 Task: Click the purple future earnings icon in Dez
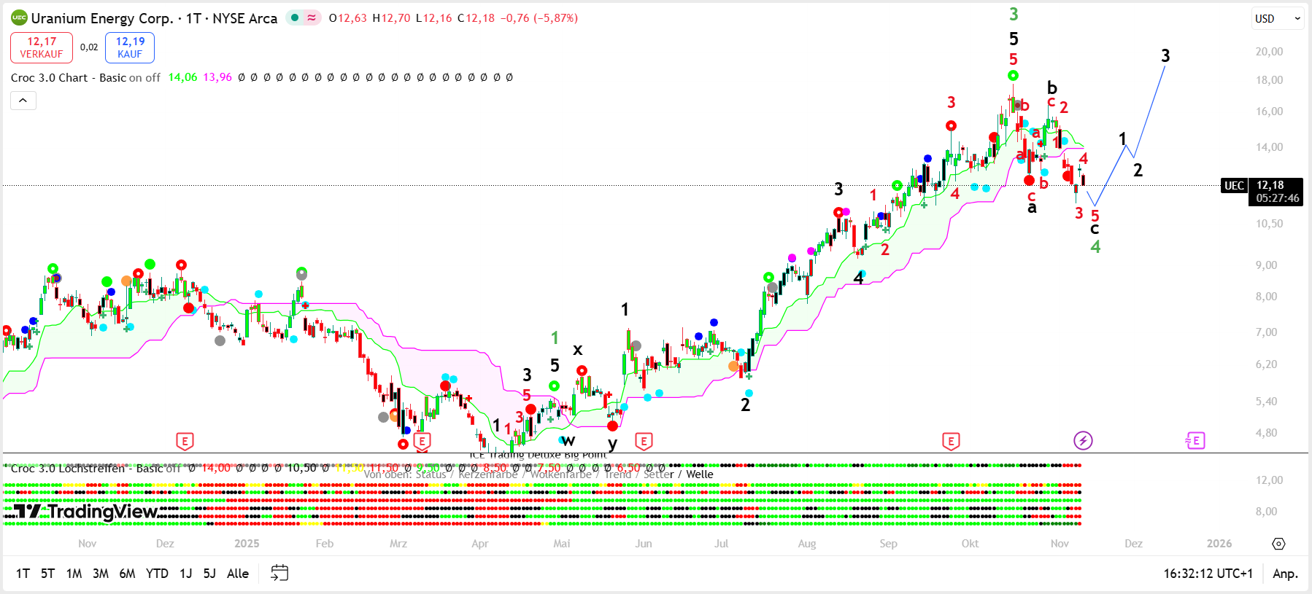click(x=1195, y=440)
